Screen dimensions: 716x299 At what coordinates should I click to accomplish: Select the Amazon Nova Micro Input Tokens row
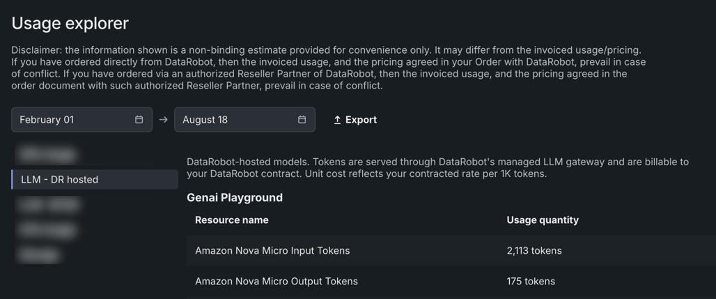coord(451,250)
